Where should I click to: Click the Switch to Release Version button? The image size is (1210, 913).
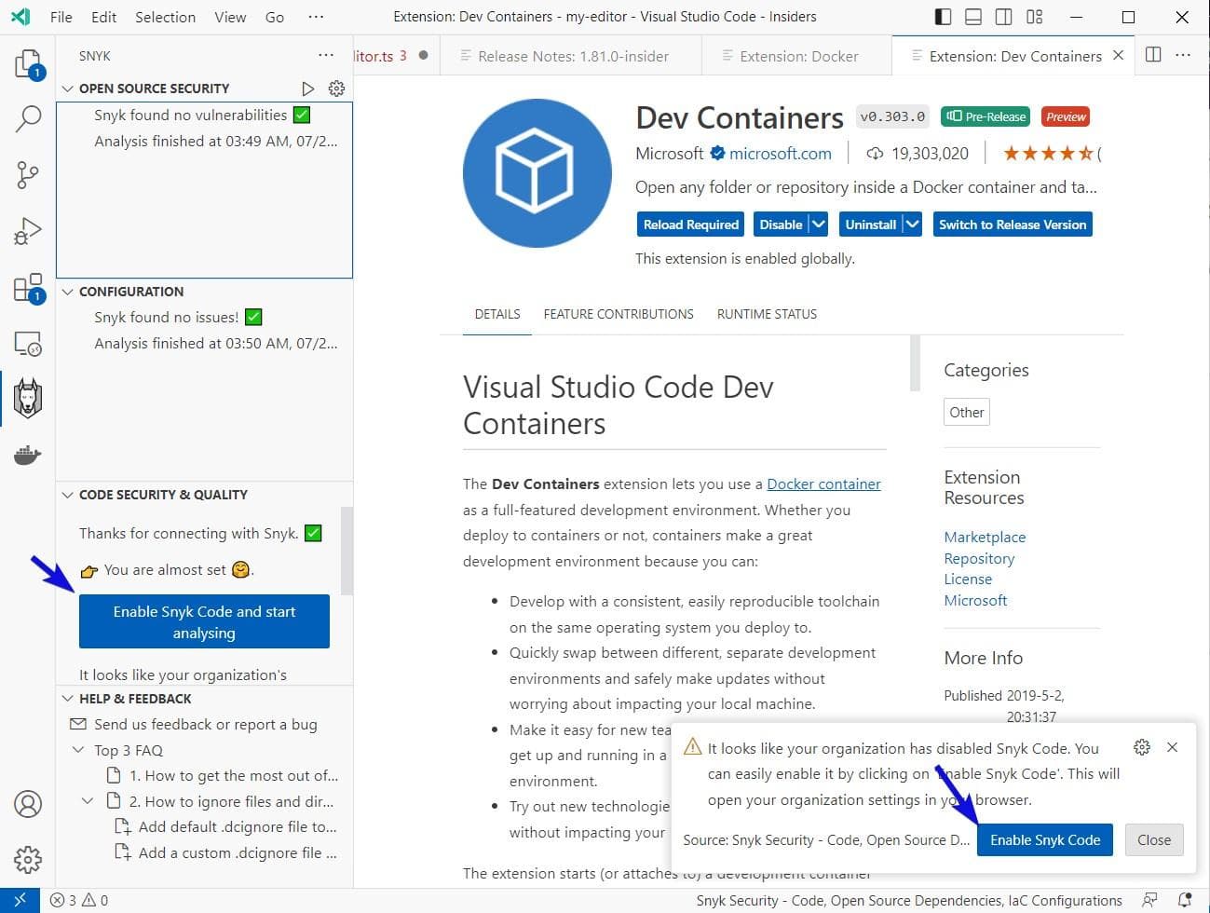click(x=1013, y=224)
